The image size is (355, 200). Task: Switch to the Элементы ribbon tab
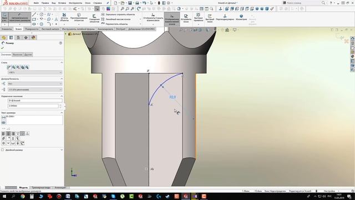[7, 29]
